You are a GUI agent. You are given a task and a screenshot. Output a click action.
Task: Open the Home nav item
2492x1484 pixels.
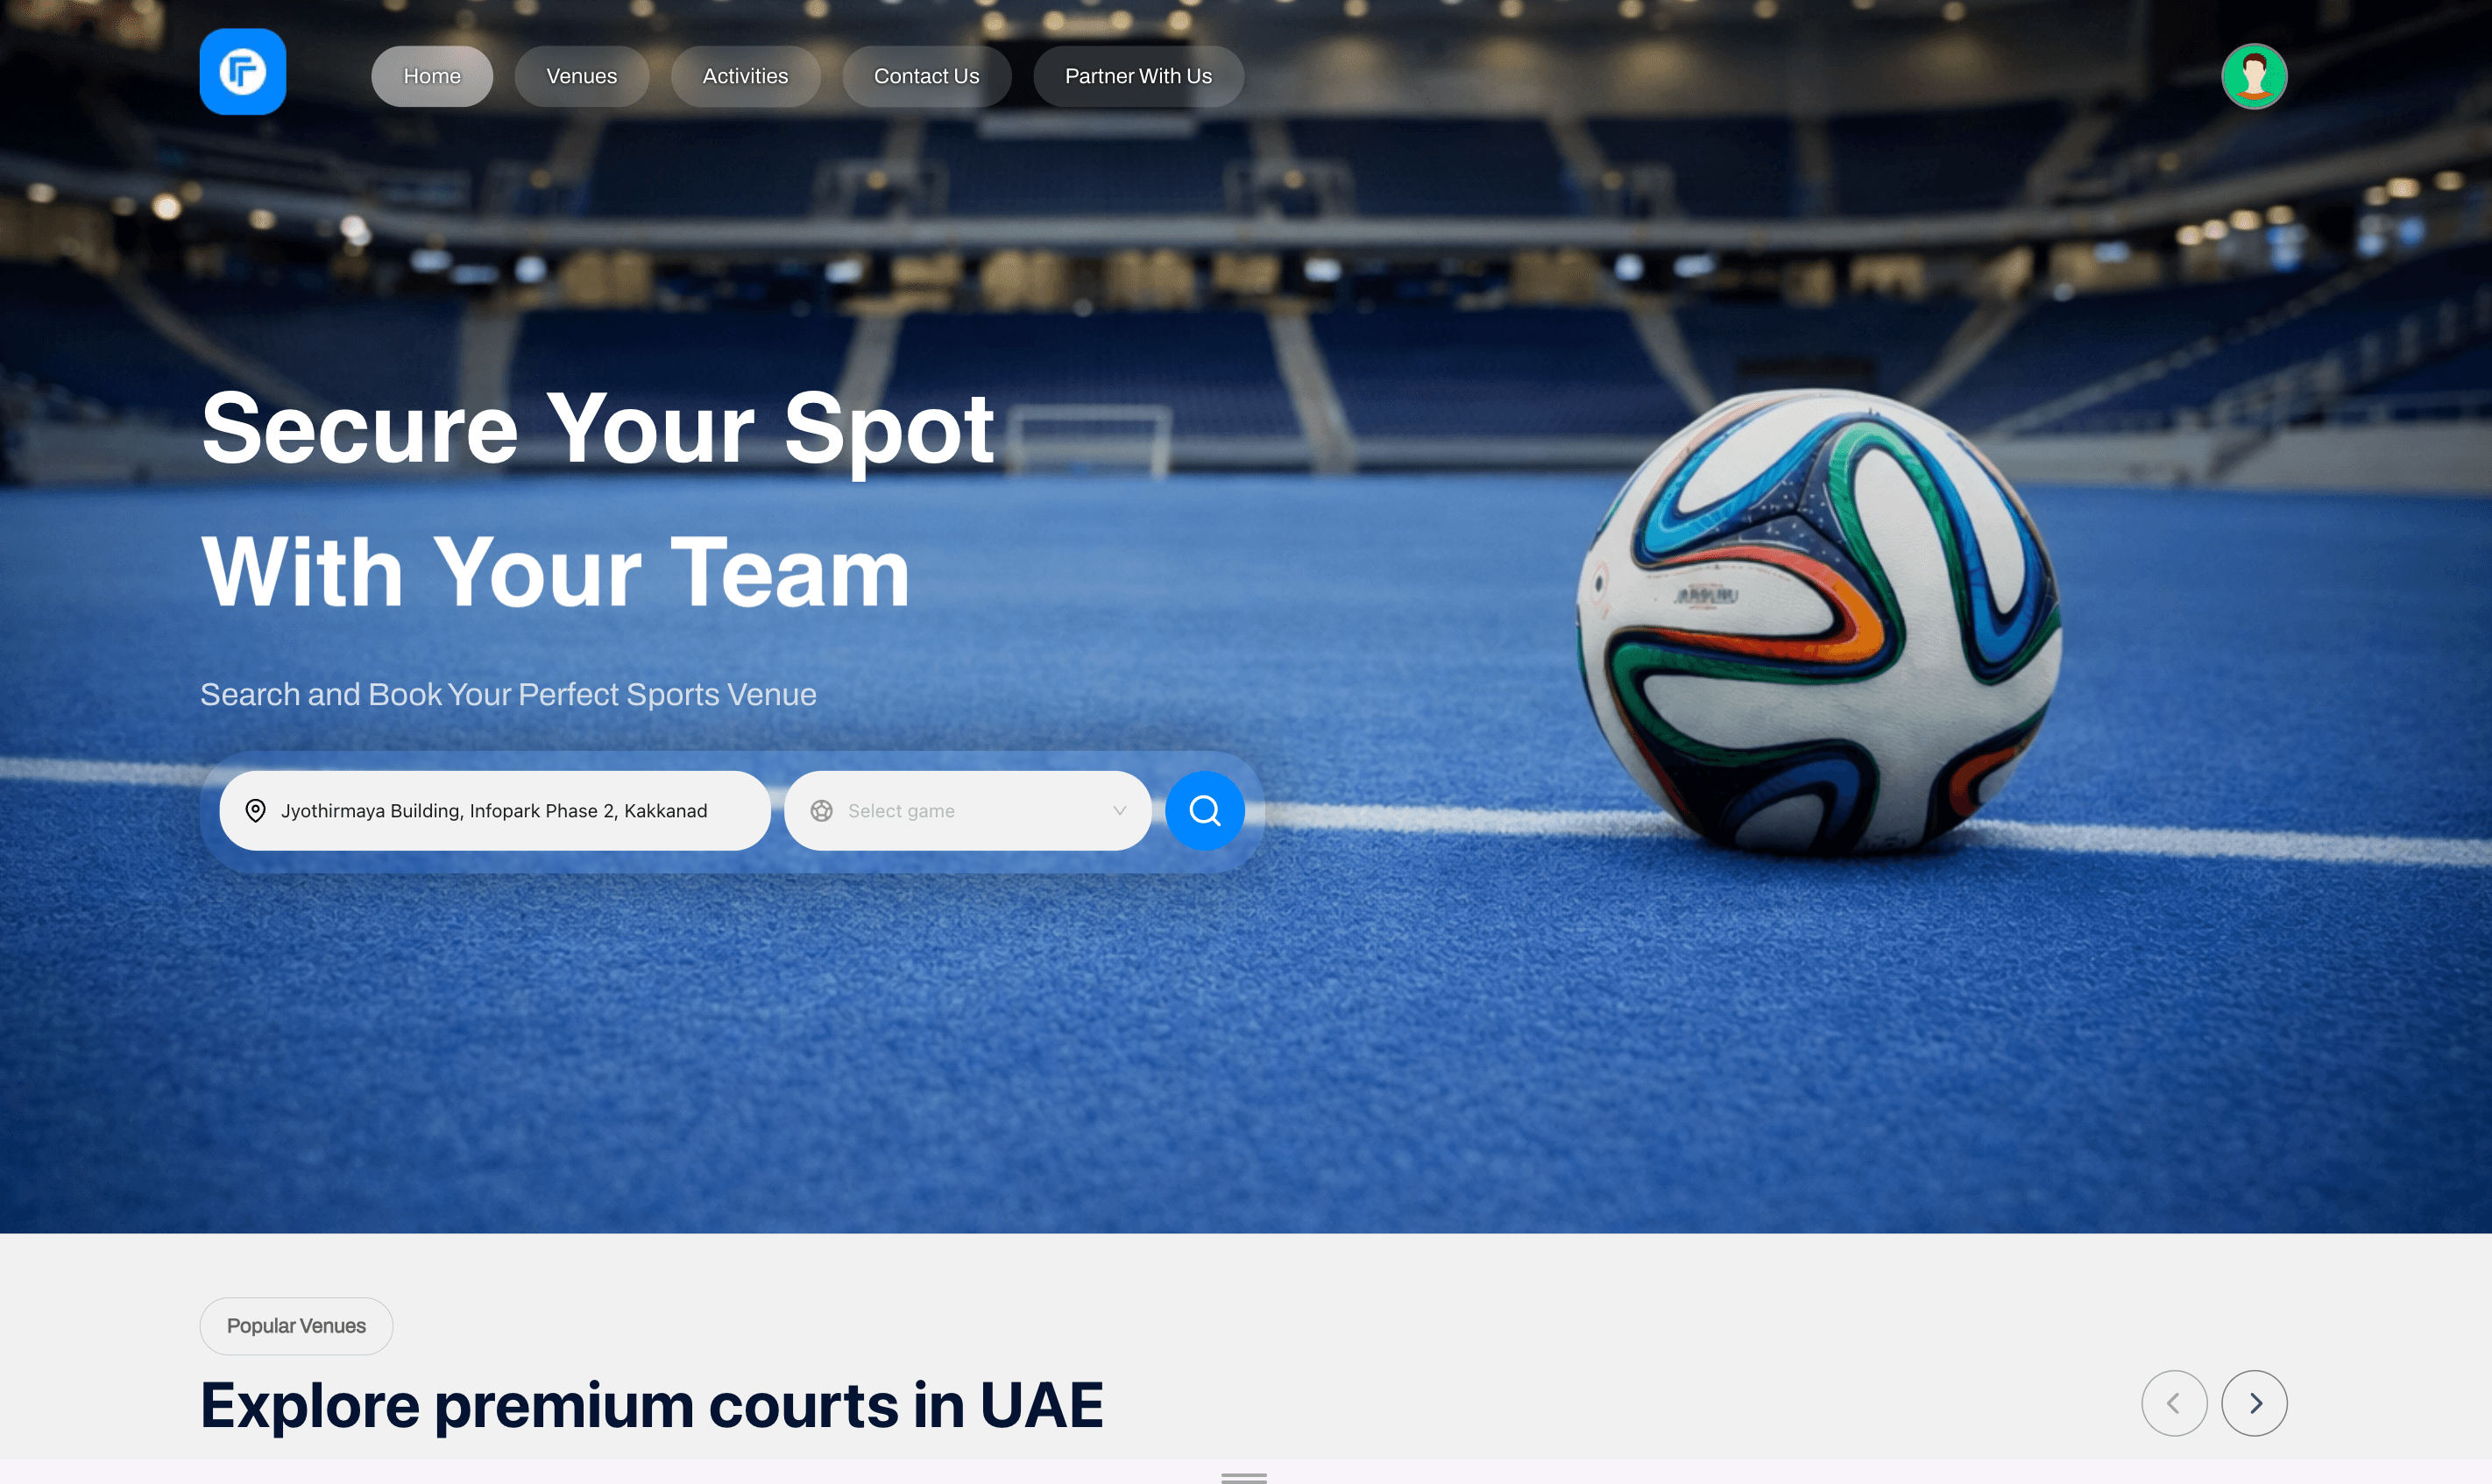(x=432, y=76)
